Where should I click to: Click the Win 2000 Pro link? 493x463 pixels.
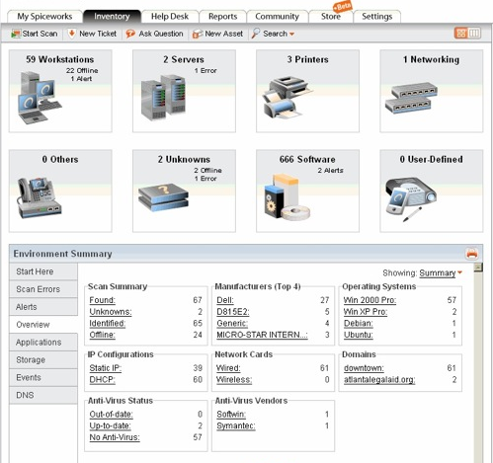click(370, 300)
